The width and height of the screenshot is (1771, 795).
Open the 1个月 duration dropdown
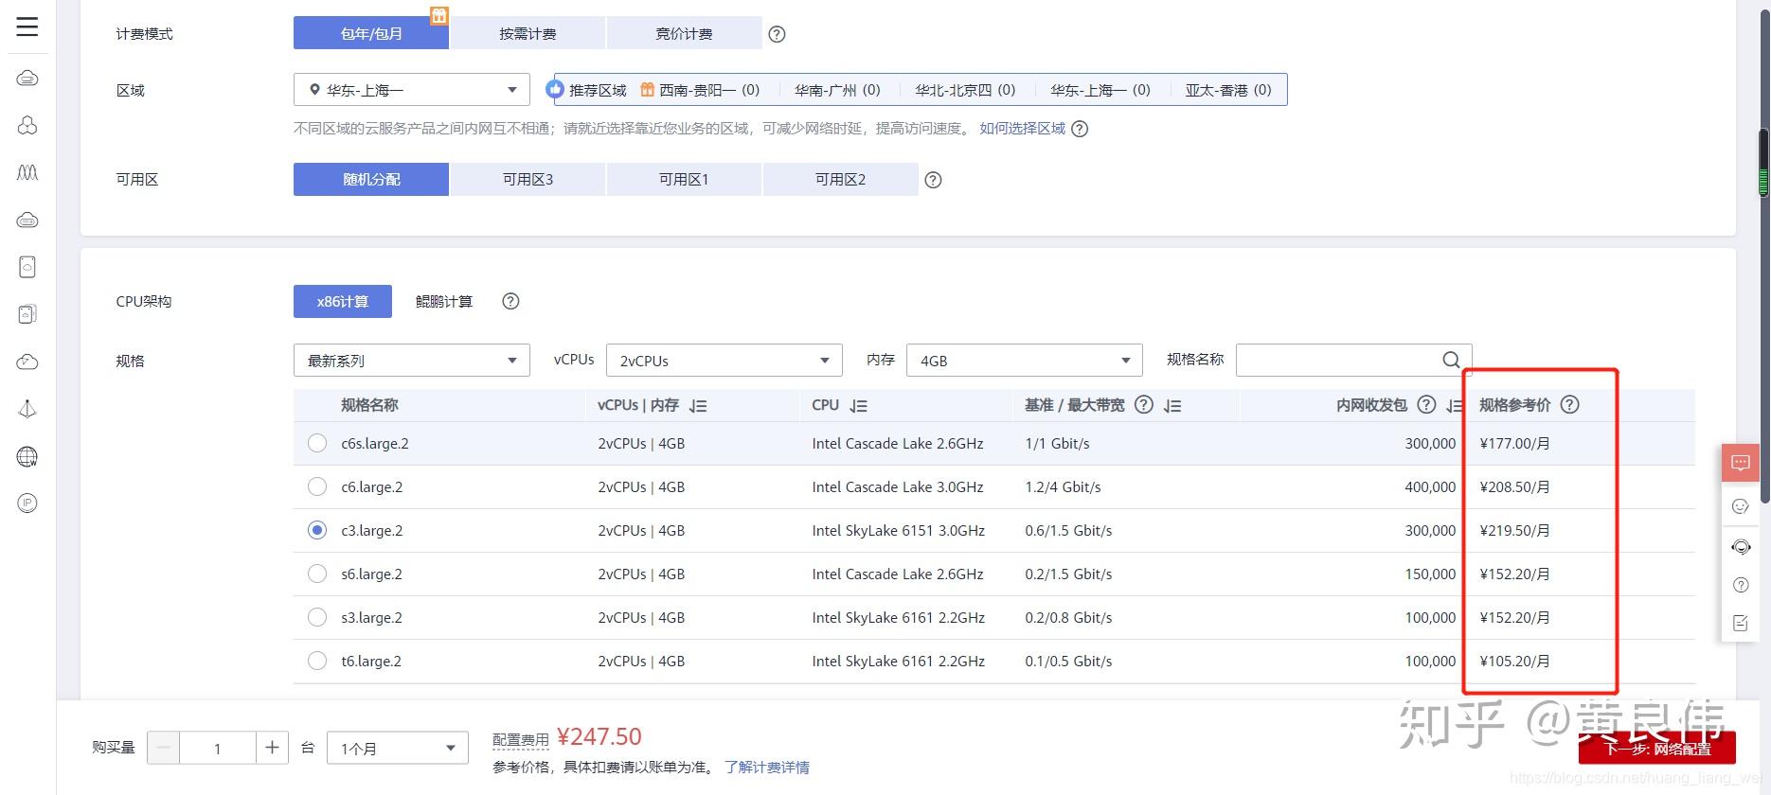[x=398, y=748]
